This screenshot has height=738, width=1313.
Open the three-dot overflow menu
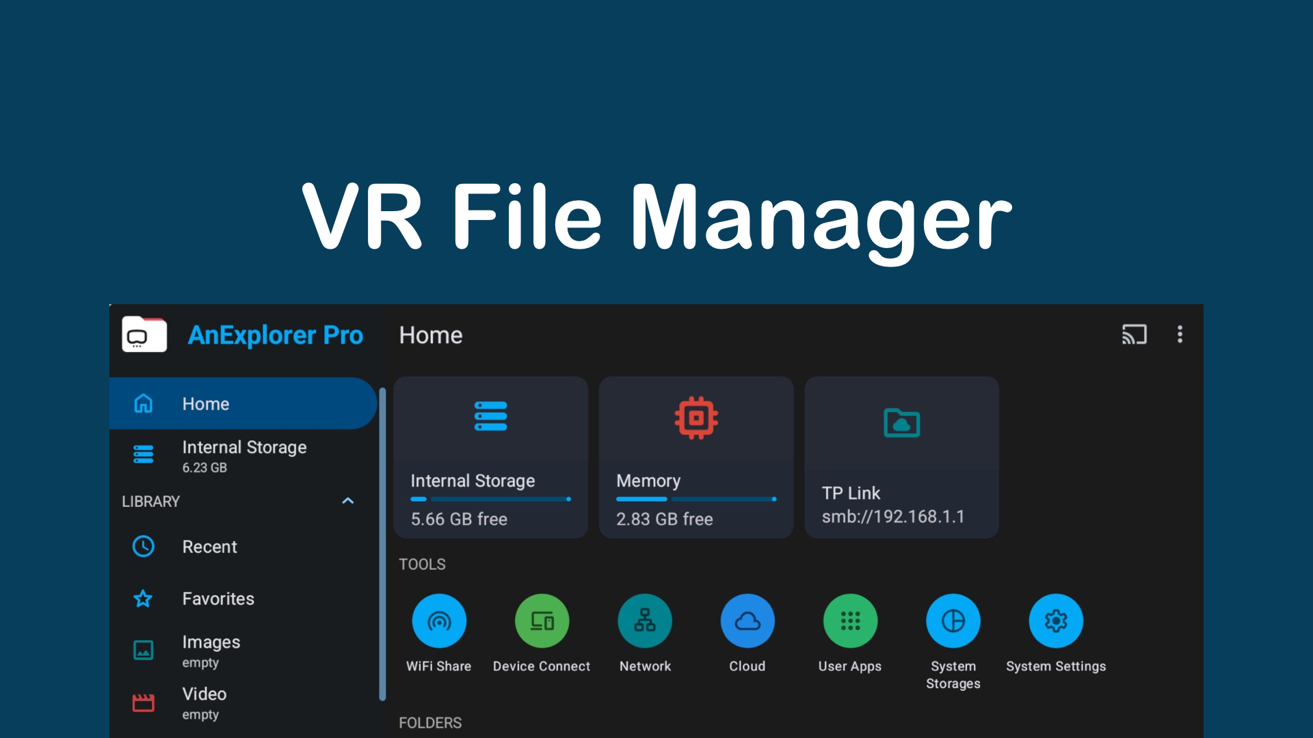pyautogui.click(x=1180, y=334)
